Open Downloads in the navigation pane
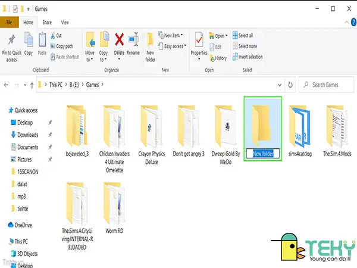 tap(25, 135)
